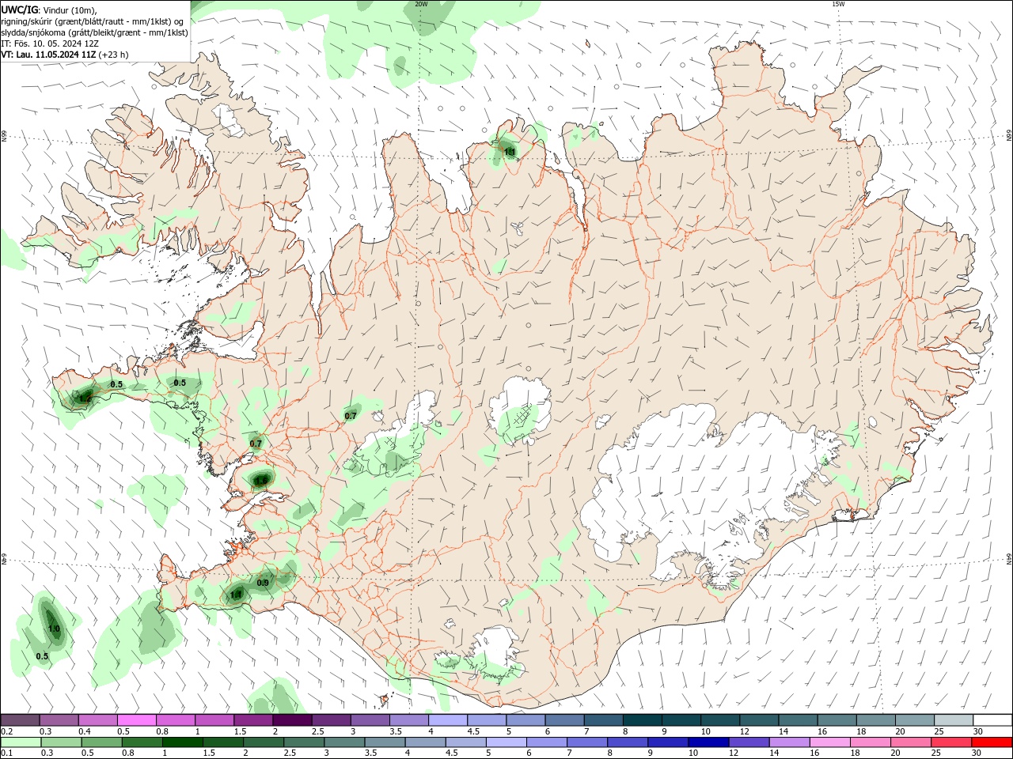This screenshot has height=759, width=1013.
Task: Pick lower scale swatch starting at 0.3
Action: coord(61,742)
